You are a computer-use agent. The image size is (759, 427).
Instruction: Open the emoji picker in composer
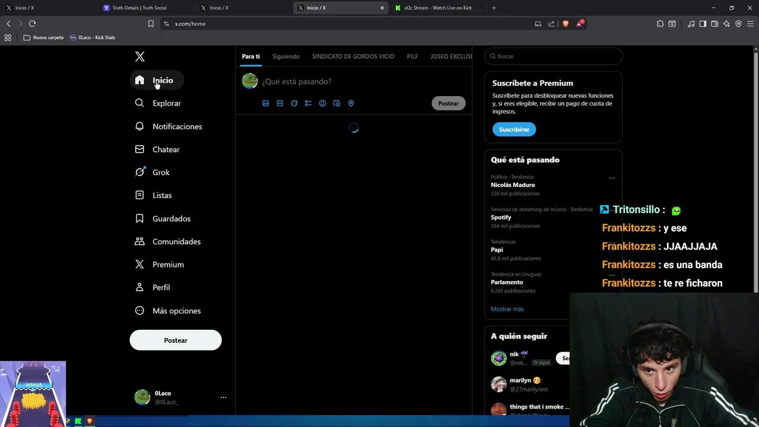coord(323,103)
